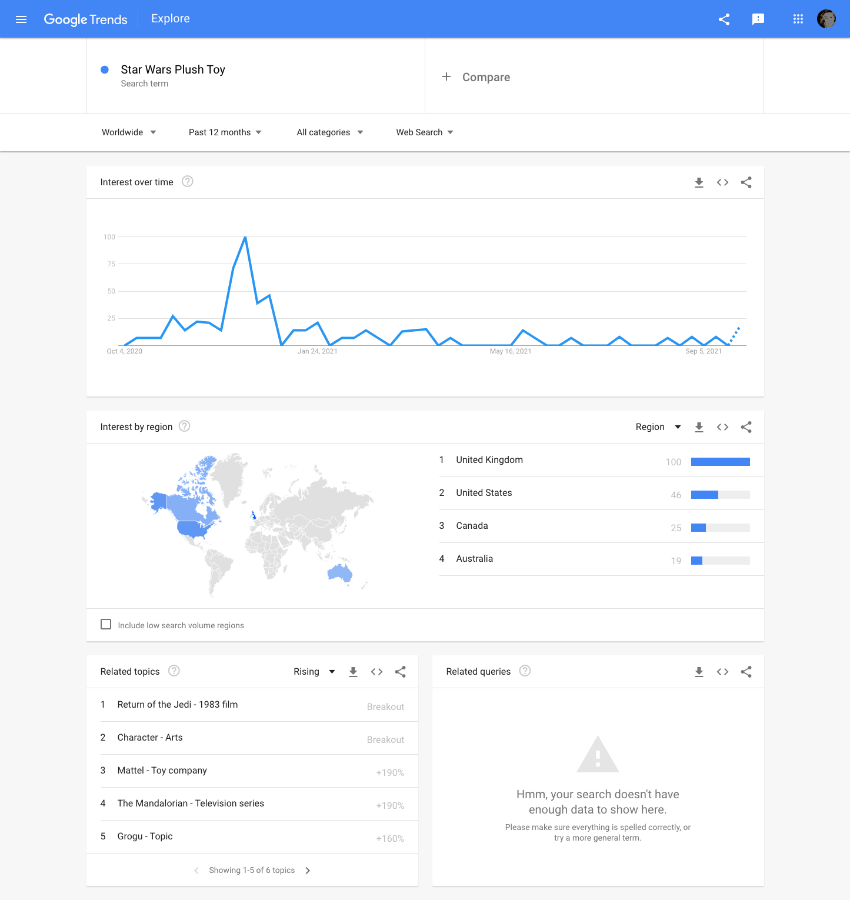
Task: Click the +160% value for Grogu
Action: click(x=390, y=839)
